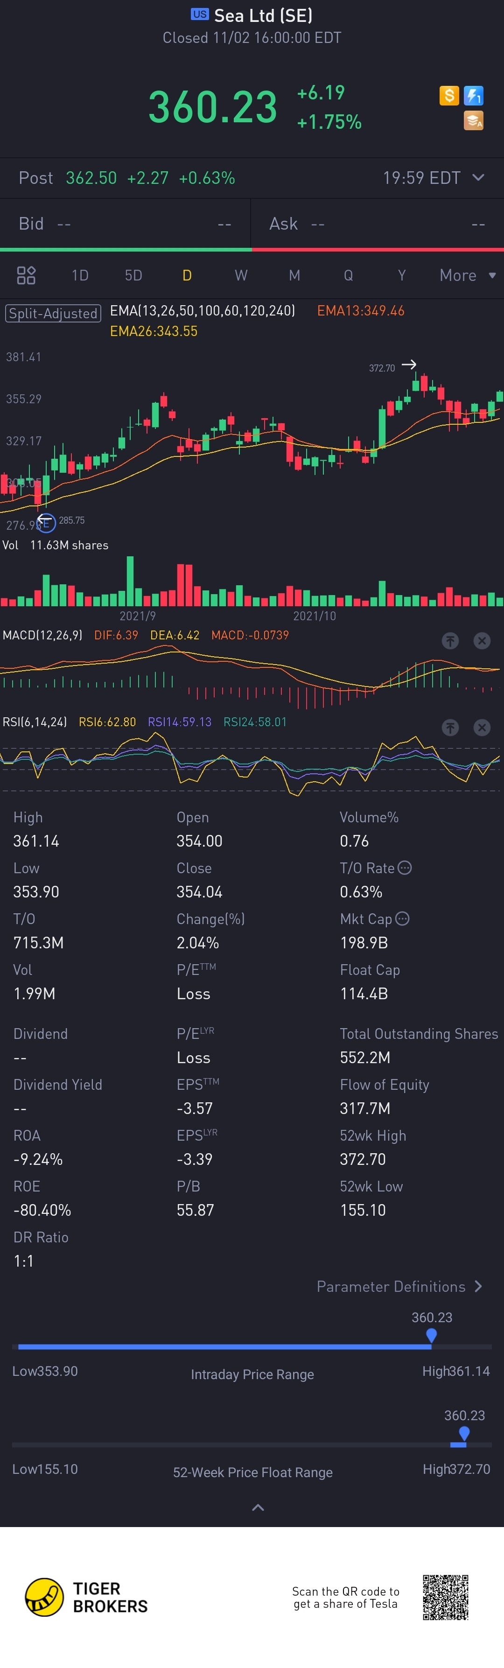Image resolution: width=504 pixels, height=1668 pixels.
Task: Pin the MACD indicator to the top
Action: [450, 640]
